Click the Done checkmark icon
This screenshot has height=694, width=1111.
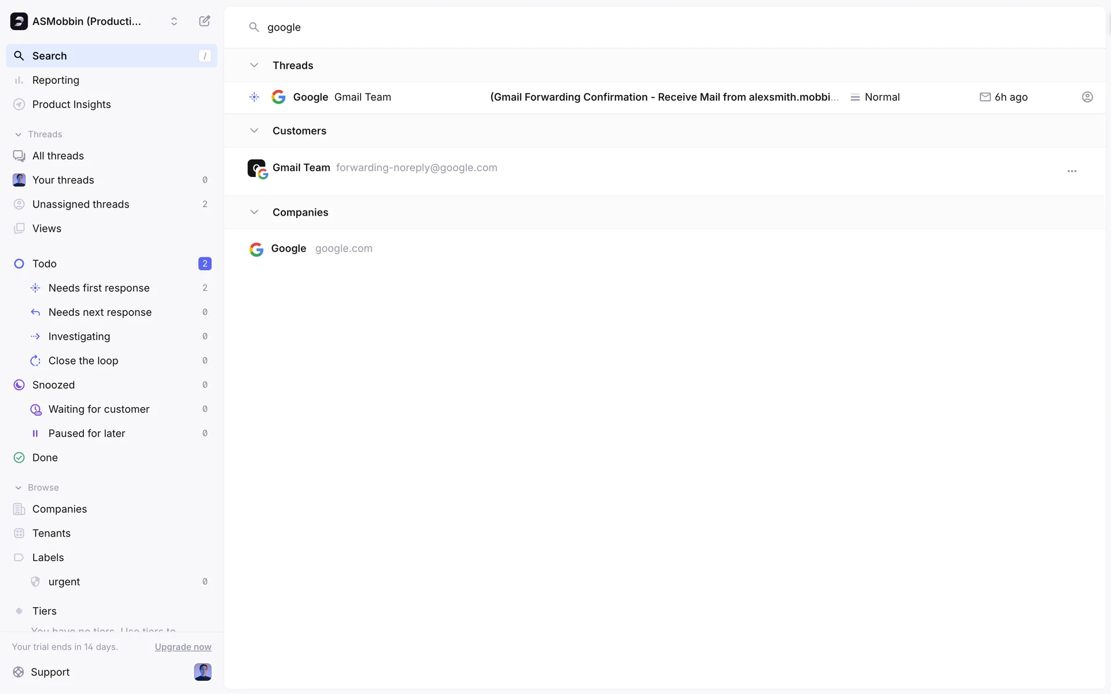19,458
